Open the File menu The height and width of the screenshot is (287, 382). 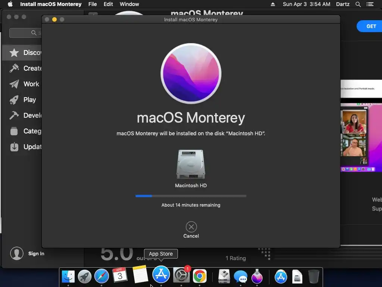[x=93, y=4]
